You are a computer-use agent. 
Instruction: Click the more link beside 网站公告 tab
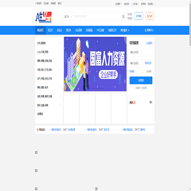(151, 102)
